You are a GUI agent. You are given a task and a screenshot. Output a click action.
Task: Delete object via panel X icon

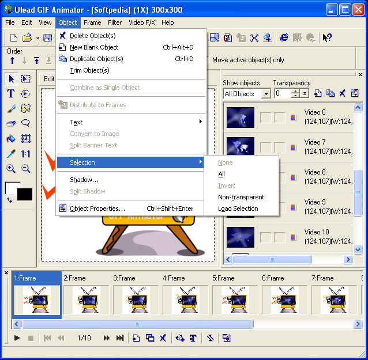tap(343, 93)
